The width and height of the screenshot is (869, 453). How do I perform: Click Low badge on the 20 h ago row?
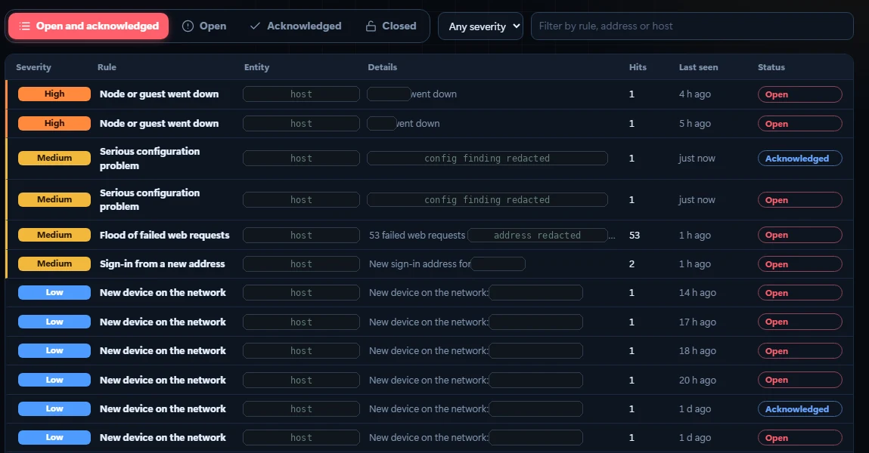(x=54, y=380)
